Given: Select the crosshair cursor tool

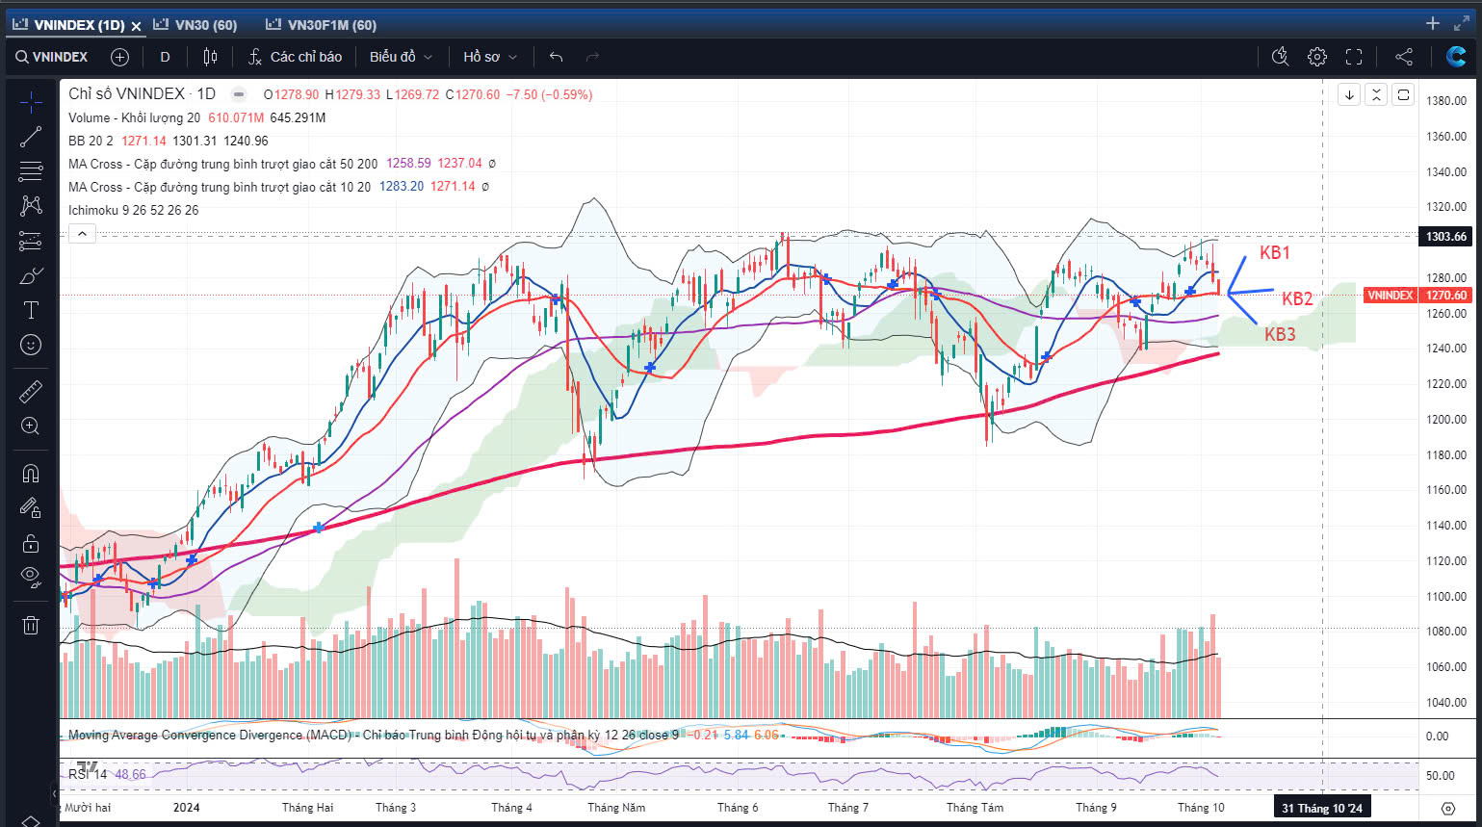Looking at the screenshot, I should click(31, 102).
